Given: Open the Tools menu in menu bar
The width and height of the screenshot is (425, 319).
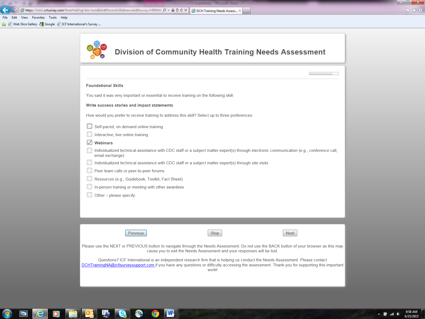Looking at the screenshot, I should click(x=53, y=18).
